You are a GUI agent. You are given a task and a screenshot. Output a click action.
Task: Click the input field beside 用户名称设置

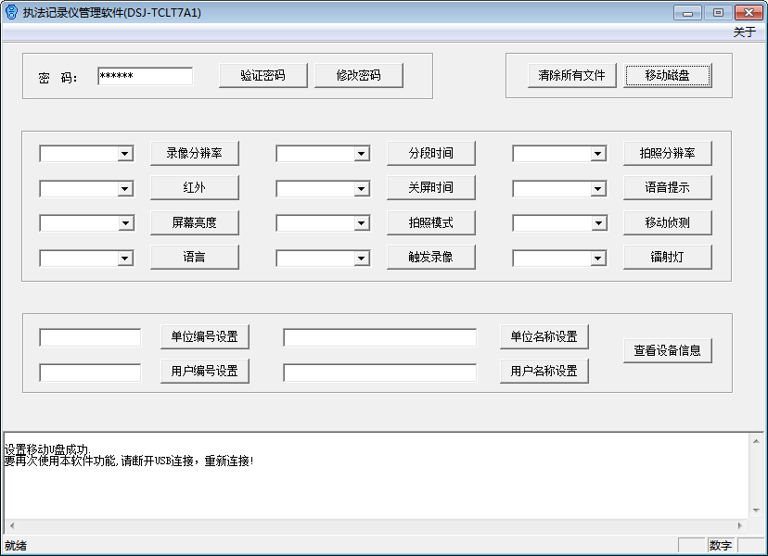coord(379,372)
